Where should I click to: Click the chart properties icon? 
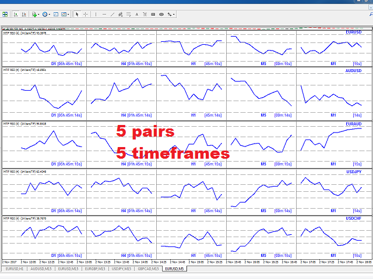click(x=56, y=15)
